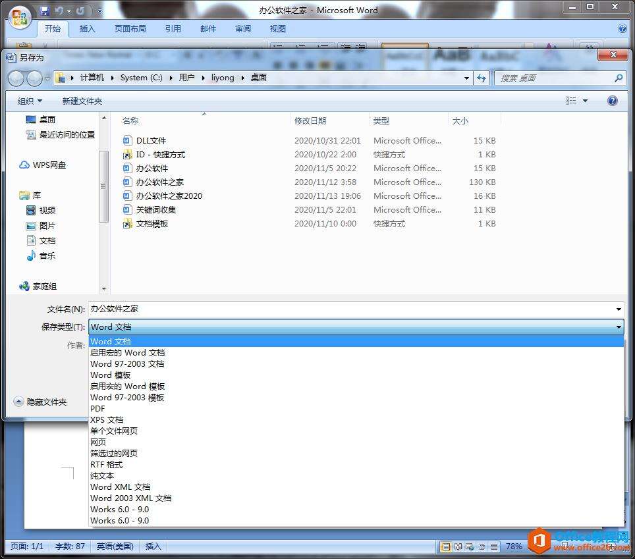
Task: Select the file 关键词收集
Action: 156,209
